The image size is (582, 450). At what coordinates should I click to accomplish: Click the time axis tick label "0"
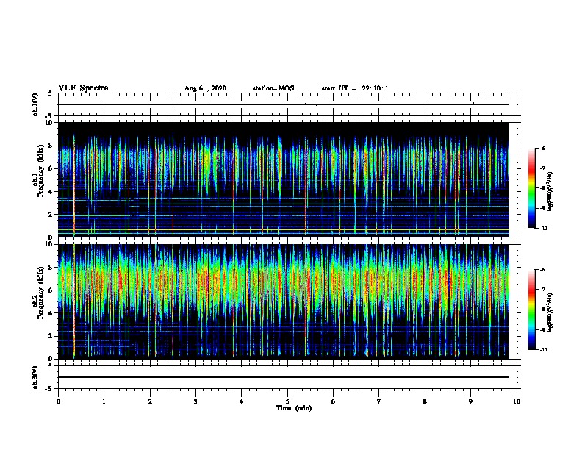(58, 401)
